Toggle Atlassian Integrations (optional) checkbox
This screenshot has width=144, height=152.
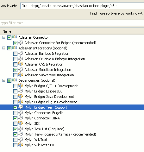(x=9, y=48)
